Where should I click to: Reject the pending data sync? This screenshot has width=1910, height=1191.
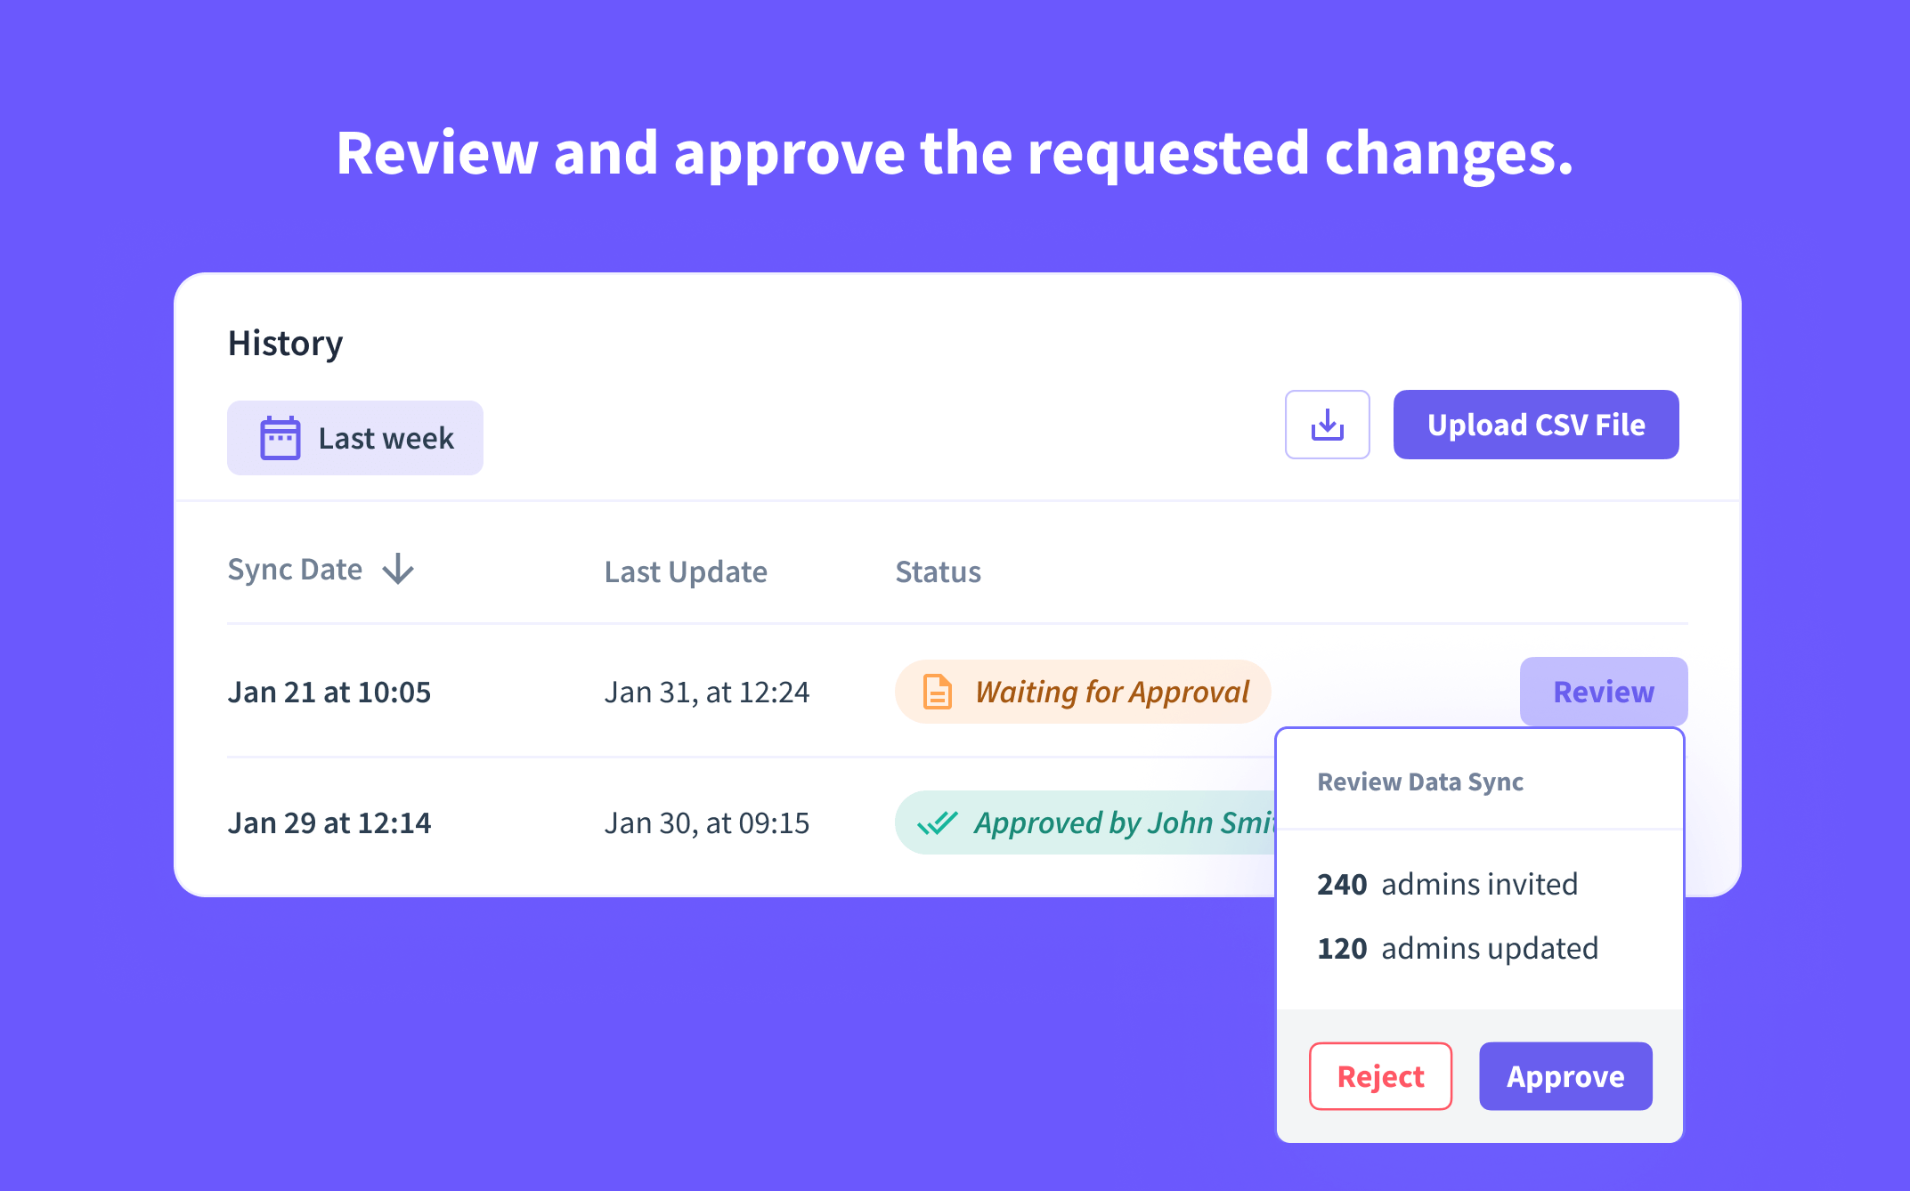point(1380,1076)
